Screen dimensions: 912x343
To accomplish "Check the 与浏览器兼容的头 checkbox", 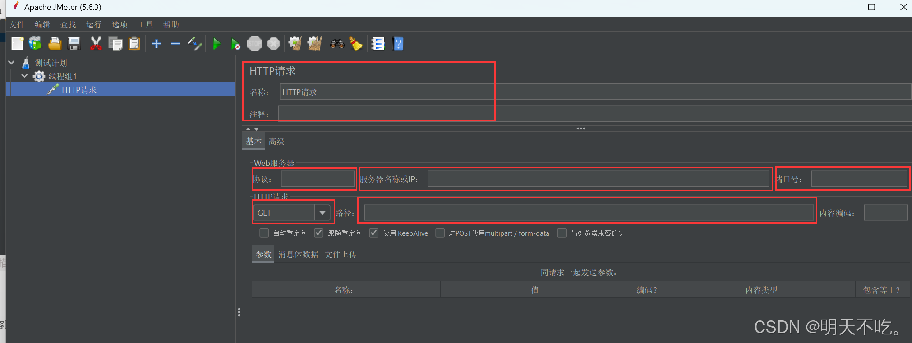I will point(562,233).
